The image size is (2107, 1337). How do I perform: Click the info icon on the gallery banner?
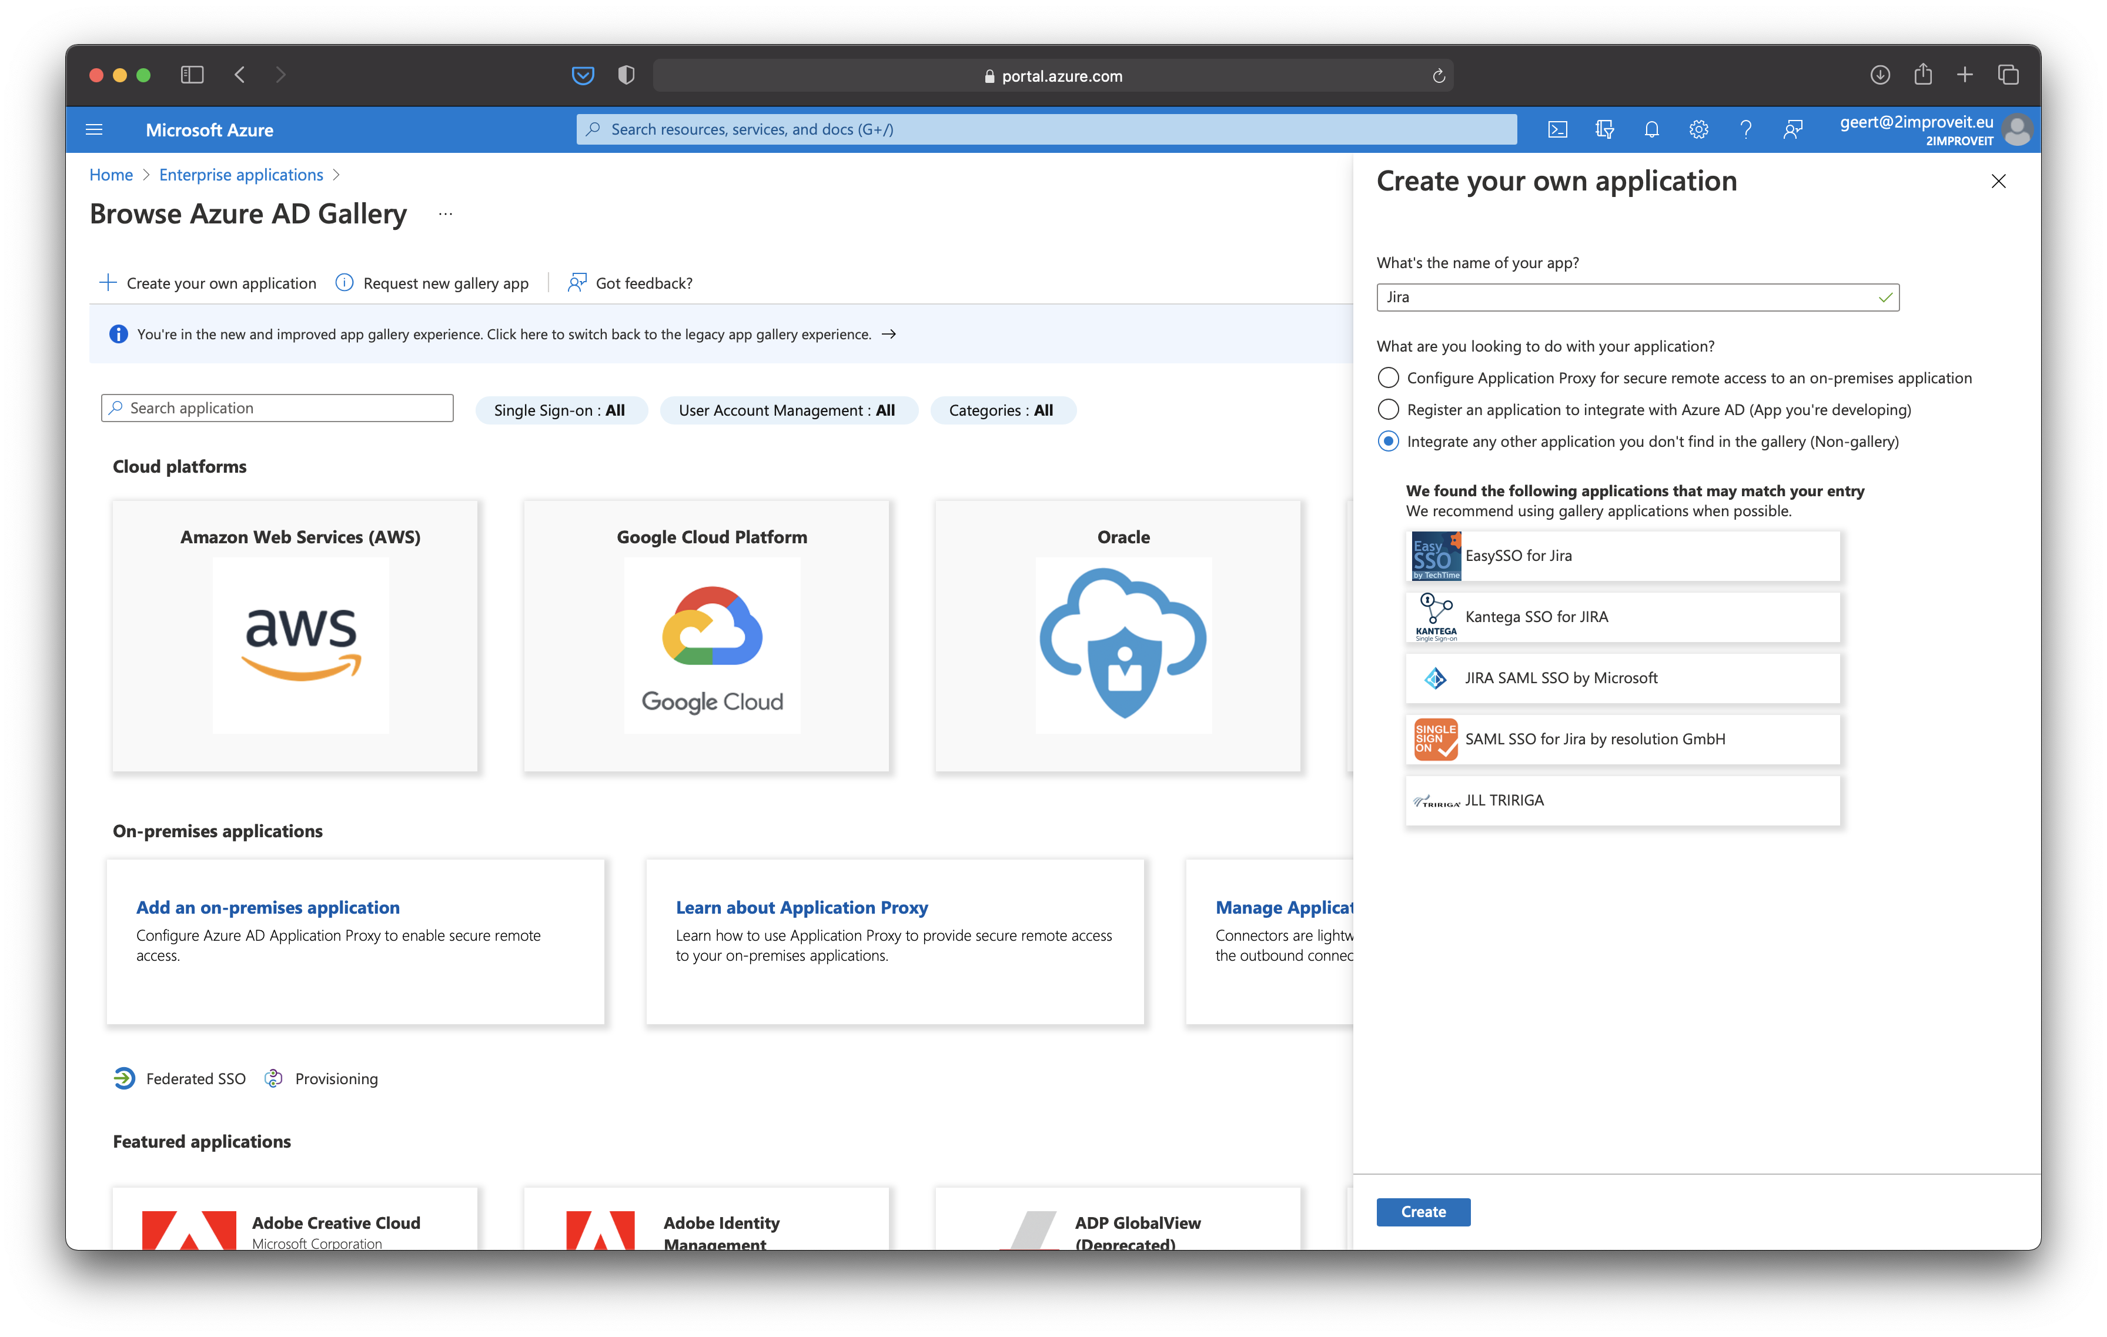118,334
